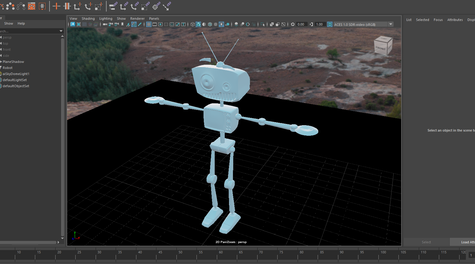Open the viewport Lighting menu

106,19
